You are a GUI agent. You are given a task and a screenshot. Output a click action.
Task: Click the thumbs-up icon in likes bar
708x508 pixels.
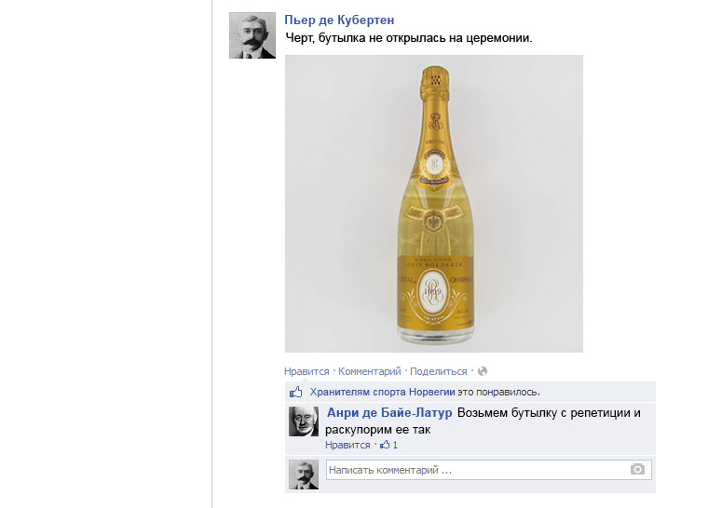(296, 392)
